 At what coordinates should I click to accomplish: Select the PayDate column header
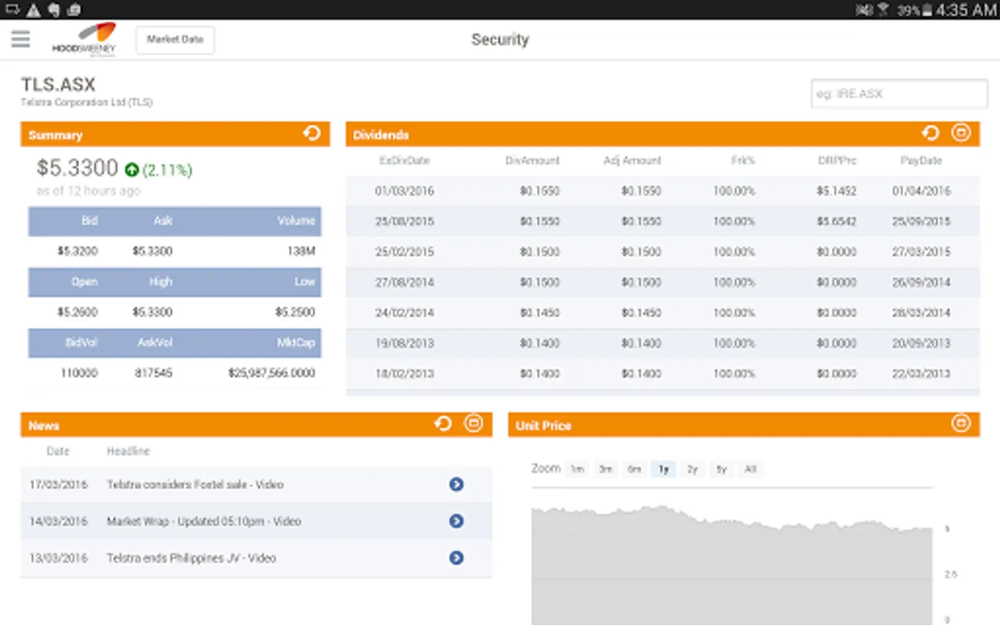click(x=921, y=160)
